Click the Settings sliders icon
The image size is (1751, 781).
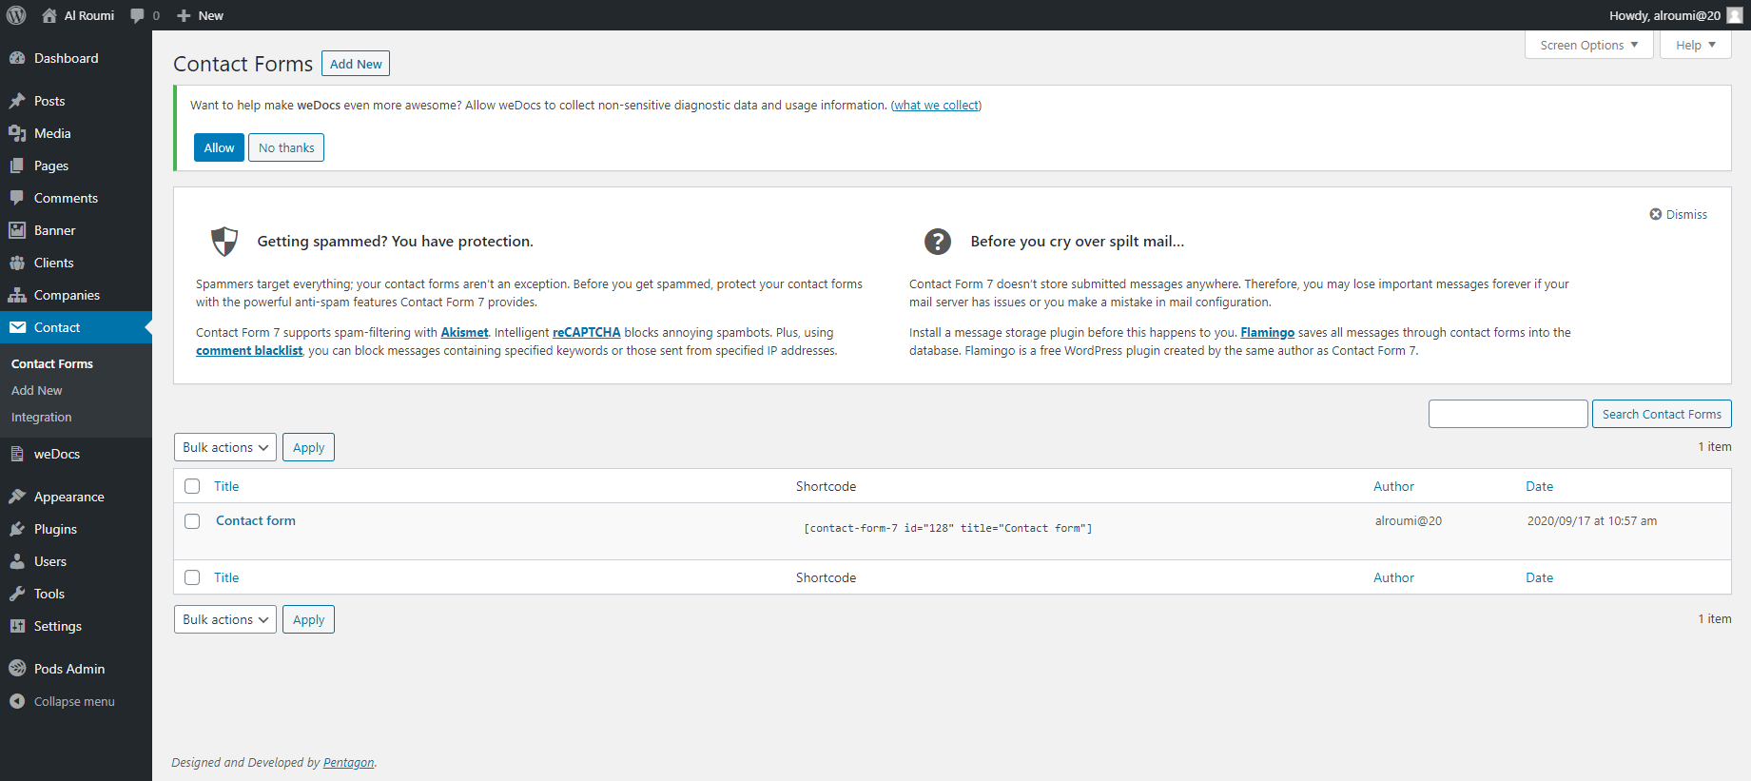click(x=17, y=626)
